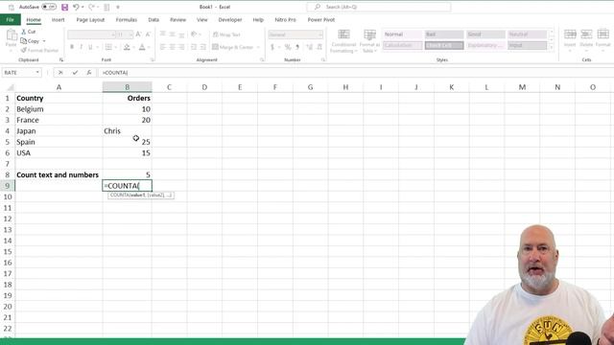Switch to the Formulas tab

point(127,19)
